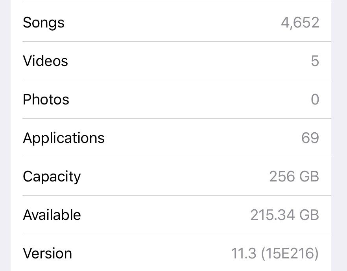Tap the Version row label
This screenshot has height=271, width=347.
click(x=47, y=253)
